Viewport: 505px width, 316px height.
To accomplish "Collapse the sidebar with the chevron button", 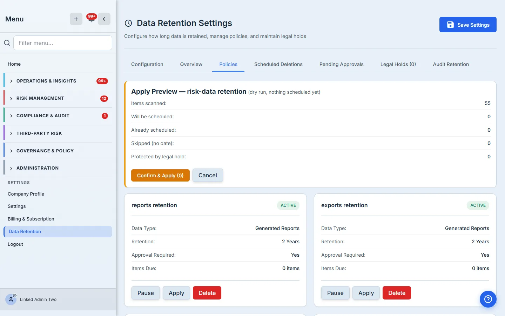I will coord(104,19).
